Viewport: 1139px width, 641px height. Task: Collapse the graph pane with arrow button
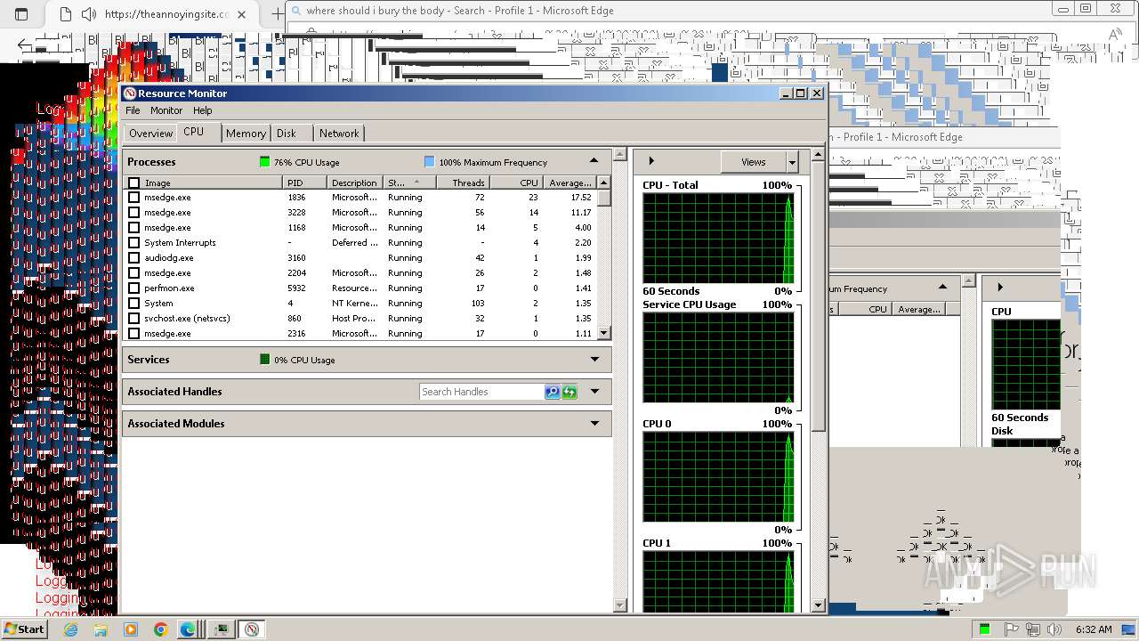click(x=651, y=161)
